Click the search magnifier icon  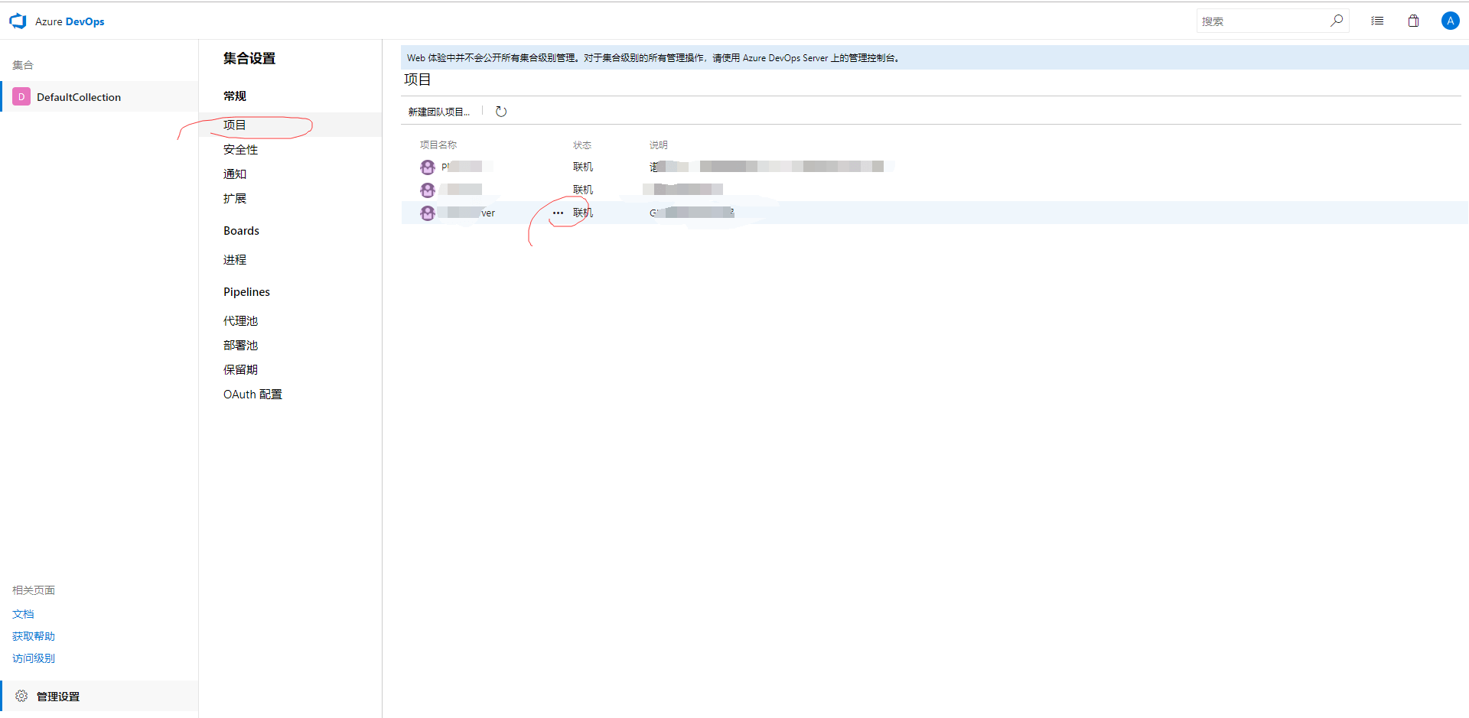pyautogui.click(x=1336, y=21)
